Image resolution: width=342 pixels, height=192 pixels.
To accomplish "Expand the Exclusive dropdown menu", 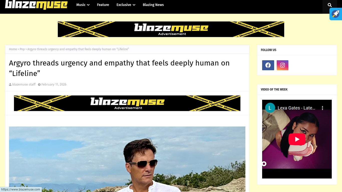I will [126, 5].
